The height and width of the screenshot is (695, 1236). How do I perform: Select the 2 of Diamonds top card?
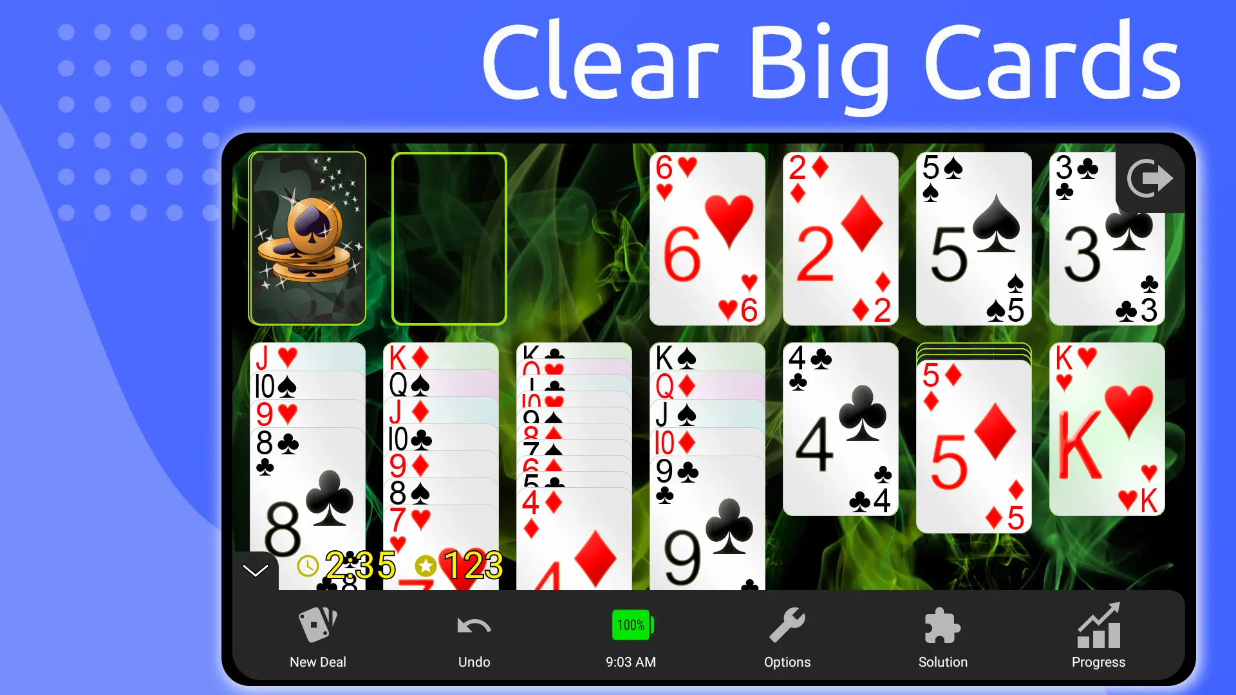coord(840,237)
